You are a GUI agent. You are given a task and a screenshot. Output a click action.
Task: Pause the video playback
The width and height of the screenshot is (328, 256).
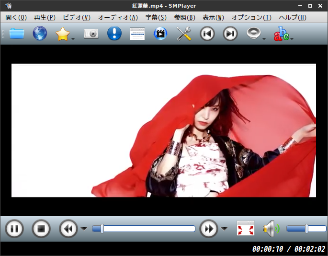[14, 229]
